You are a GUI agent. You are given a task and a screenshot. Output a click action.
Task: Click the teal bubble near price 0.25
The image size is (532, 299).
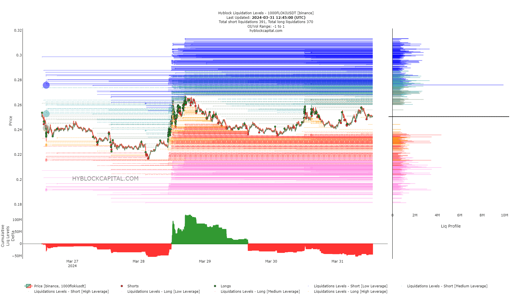pyautogui.click(x=46, y=114)
